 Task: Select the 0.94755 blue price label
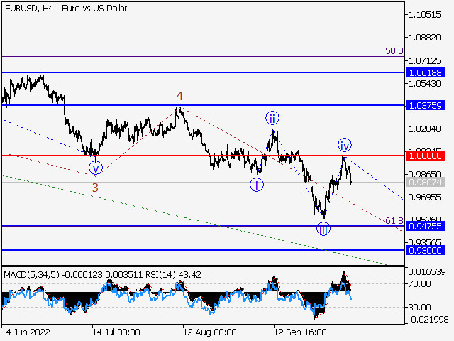426,226
